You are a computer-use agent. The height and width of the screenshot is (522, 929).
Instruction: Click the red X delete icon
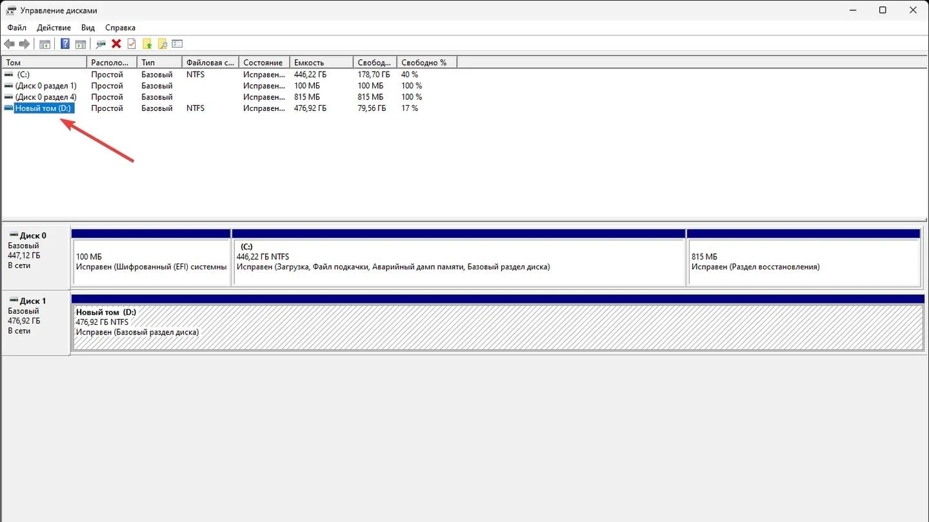click(116, 44)
